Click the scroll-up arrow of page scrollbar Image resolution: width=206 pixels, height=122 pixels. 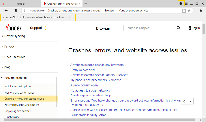point(204,23)
